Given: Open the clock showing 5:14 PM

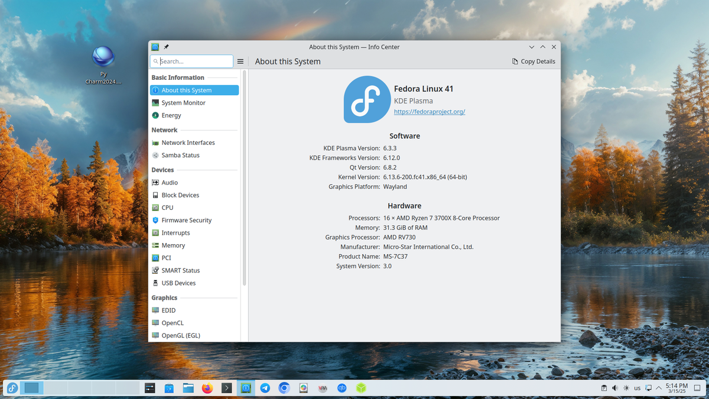Looking at the screenshot, I should [677, 388].
